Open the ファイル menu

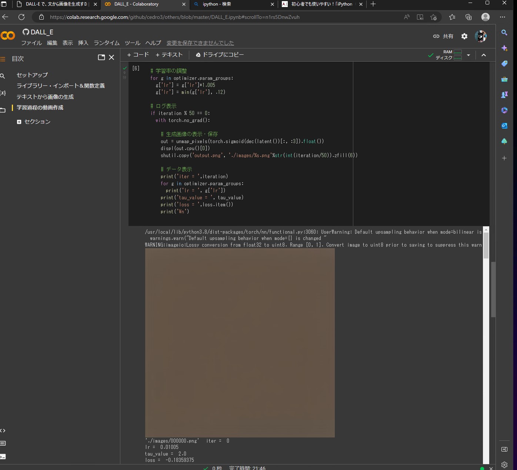pos(31,43)
